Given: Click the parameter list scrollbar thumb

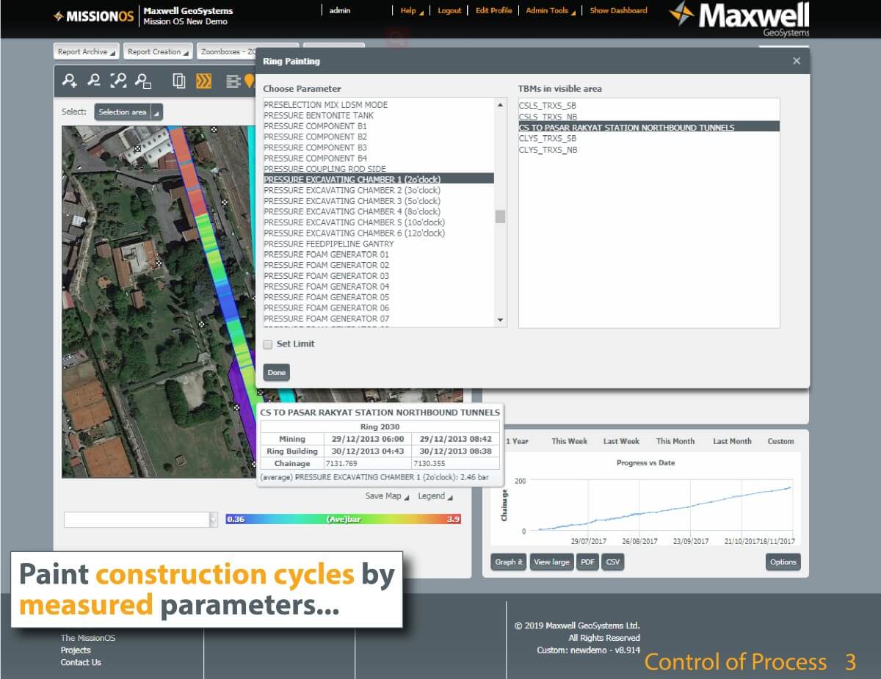Looking at the screenshot, I should pyautogui.click(x=501, y=217).
